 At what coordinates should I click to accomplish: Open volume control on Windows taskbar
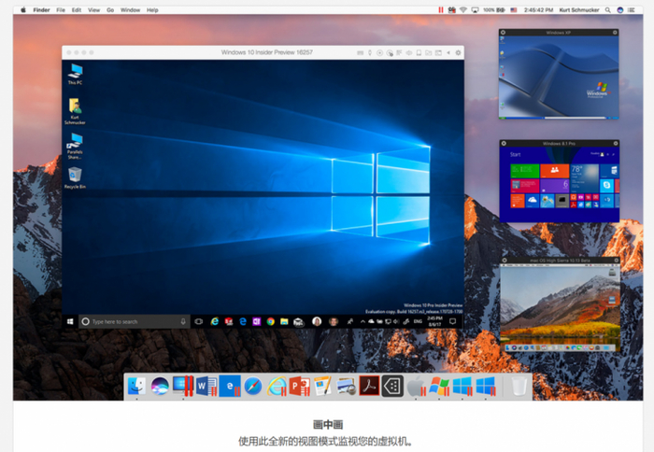point(396,321)
